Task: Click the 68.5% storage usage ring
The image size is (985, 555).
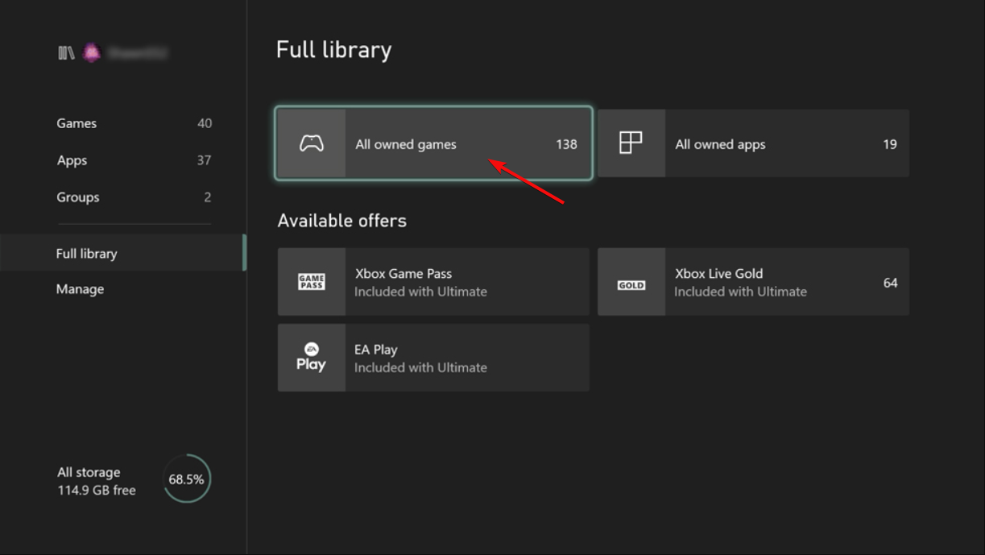Action: point(187,479)
